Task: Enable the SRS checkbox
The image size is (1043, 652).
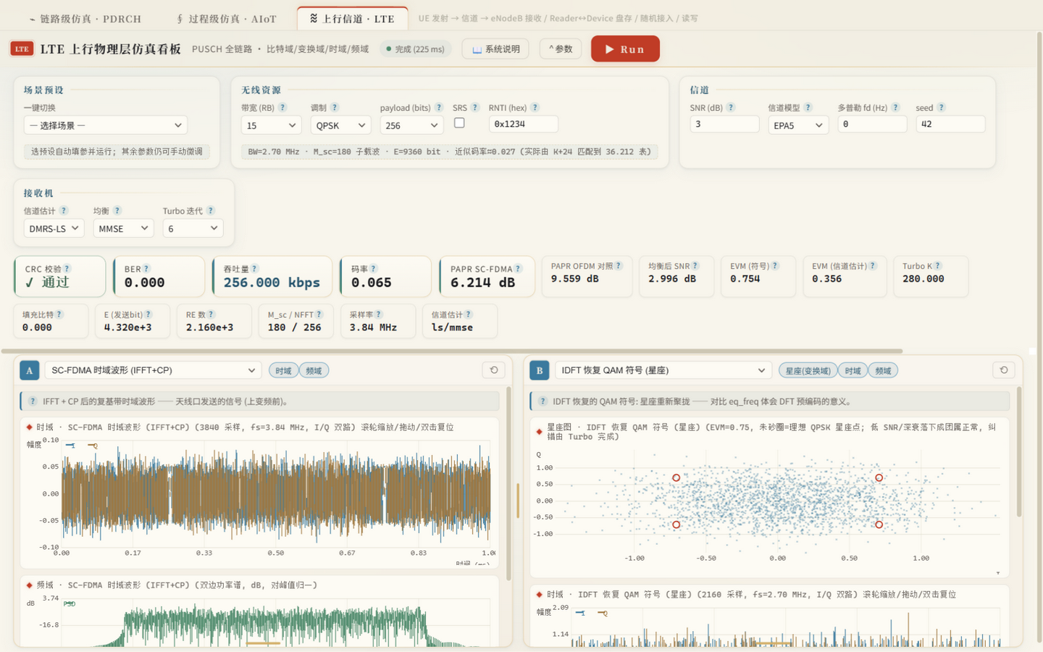Action: pos(459,123)
